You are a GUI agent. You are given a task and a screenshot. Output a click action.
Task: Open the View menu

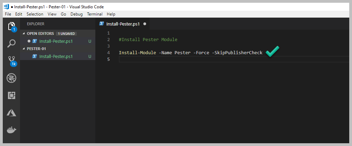[x=52, y=14]
